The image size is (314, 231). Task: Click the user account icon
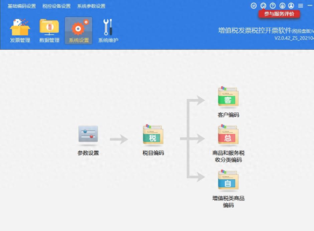pyautogui.click(x=291, y=6)
